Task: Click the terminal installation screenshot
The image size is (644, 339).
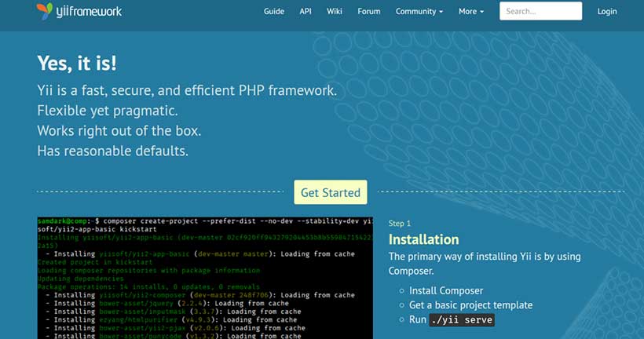Action: (x=205, y=278)
